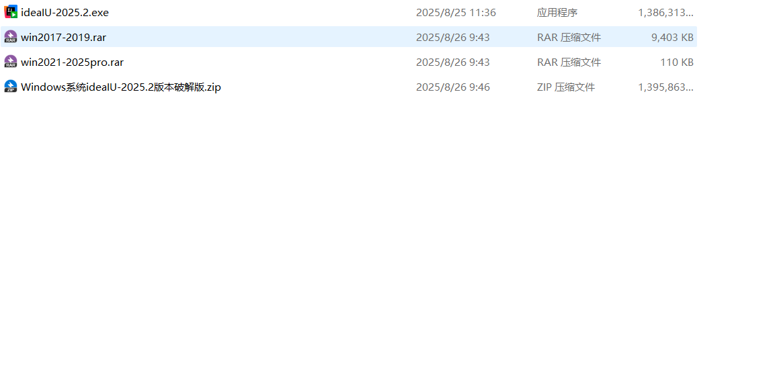Click date 2025/8/25 11:36

[456, 12]
